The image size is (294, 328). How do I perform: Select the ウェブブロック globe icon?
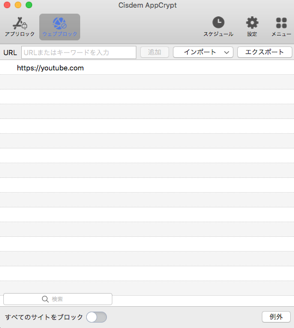pyautogui.click(x=59, y=23)
